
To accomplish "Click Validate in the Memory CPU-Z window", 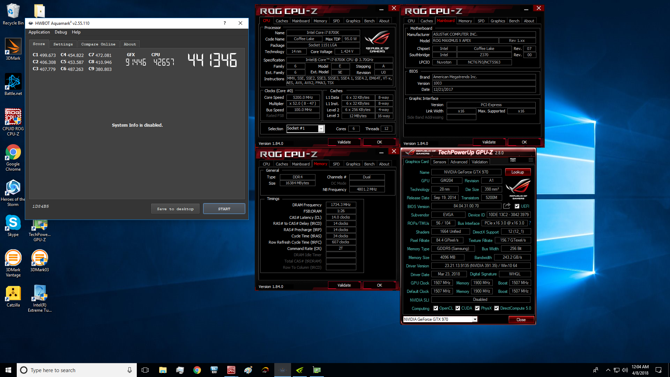I will tap(344, 285).
